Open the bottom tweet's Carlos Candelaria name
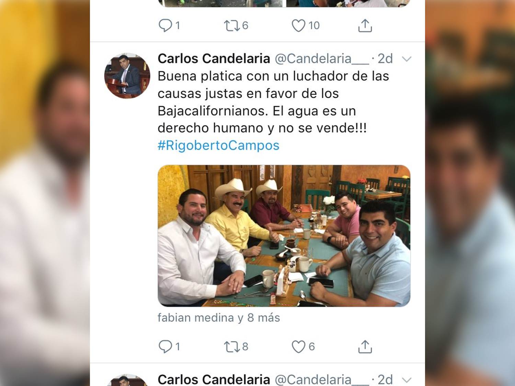This screenshot has width=515, height=386. (x=214, y=379)
